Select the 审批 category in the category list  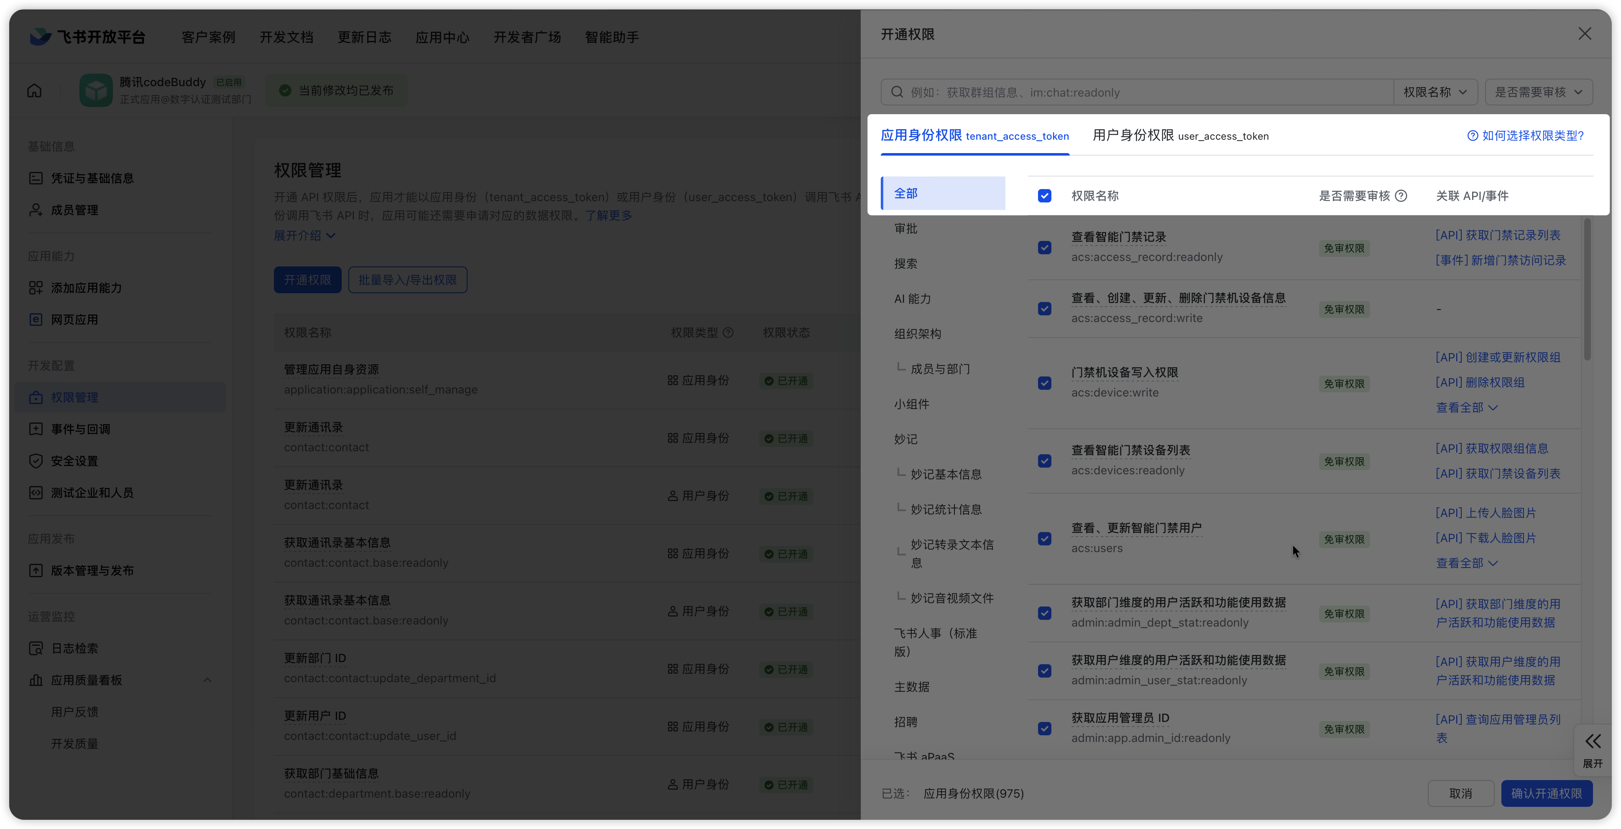905,228
